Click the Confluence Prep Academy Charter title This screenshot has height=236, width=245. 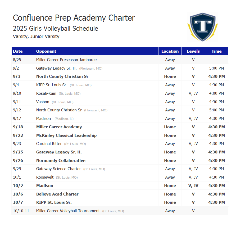[x=74, y=18]
